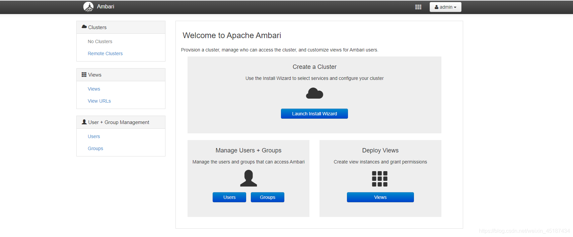Click the Ambari brand name
Image resolution: width=573 pixels, height=237 pixels.
(105, 7)
